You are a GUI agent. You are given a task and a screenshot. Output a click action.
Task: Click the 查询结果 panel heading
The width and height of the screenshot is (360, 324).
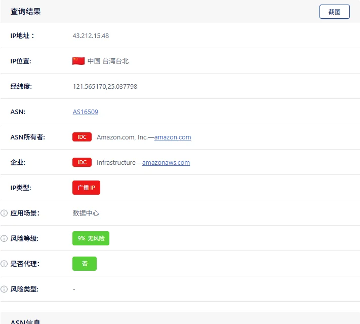coord(25,12)
